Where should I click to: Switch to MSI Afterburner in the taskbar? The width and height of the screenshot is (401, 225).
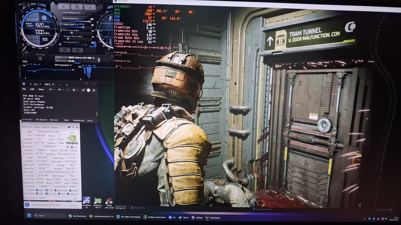pyautogui.click(x=78, y=216)
